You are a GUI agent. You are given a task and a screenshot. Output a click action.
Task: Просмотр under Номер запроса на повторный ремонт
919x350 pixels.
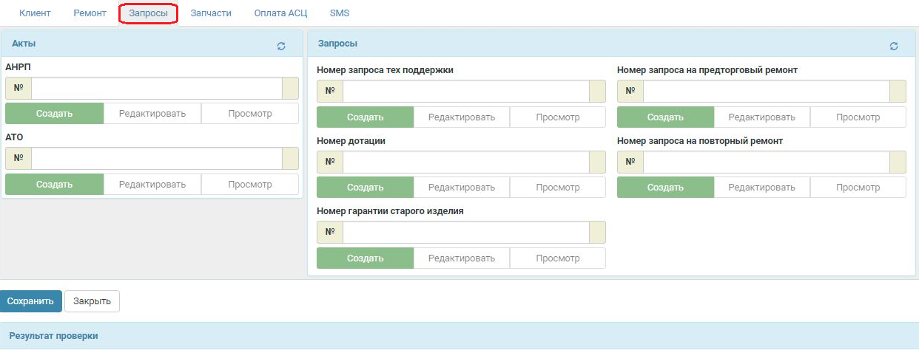click(x=858, y=188)
